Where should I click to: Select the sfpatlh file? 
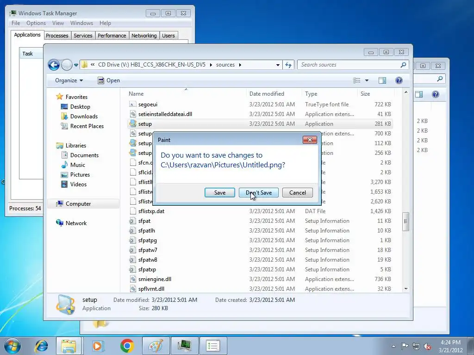(260, 231)
